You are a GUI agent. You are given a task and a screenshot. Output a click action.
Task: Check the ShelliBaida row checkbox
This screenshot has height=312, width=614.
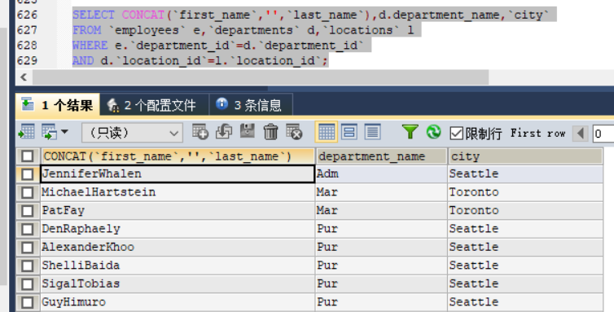point(28,266)
